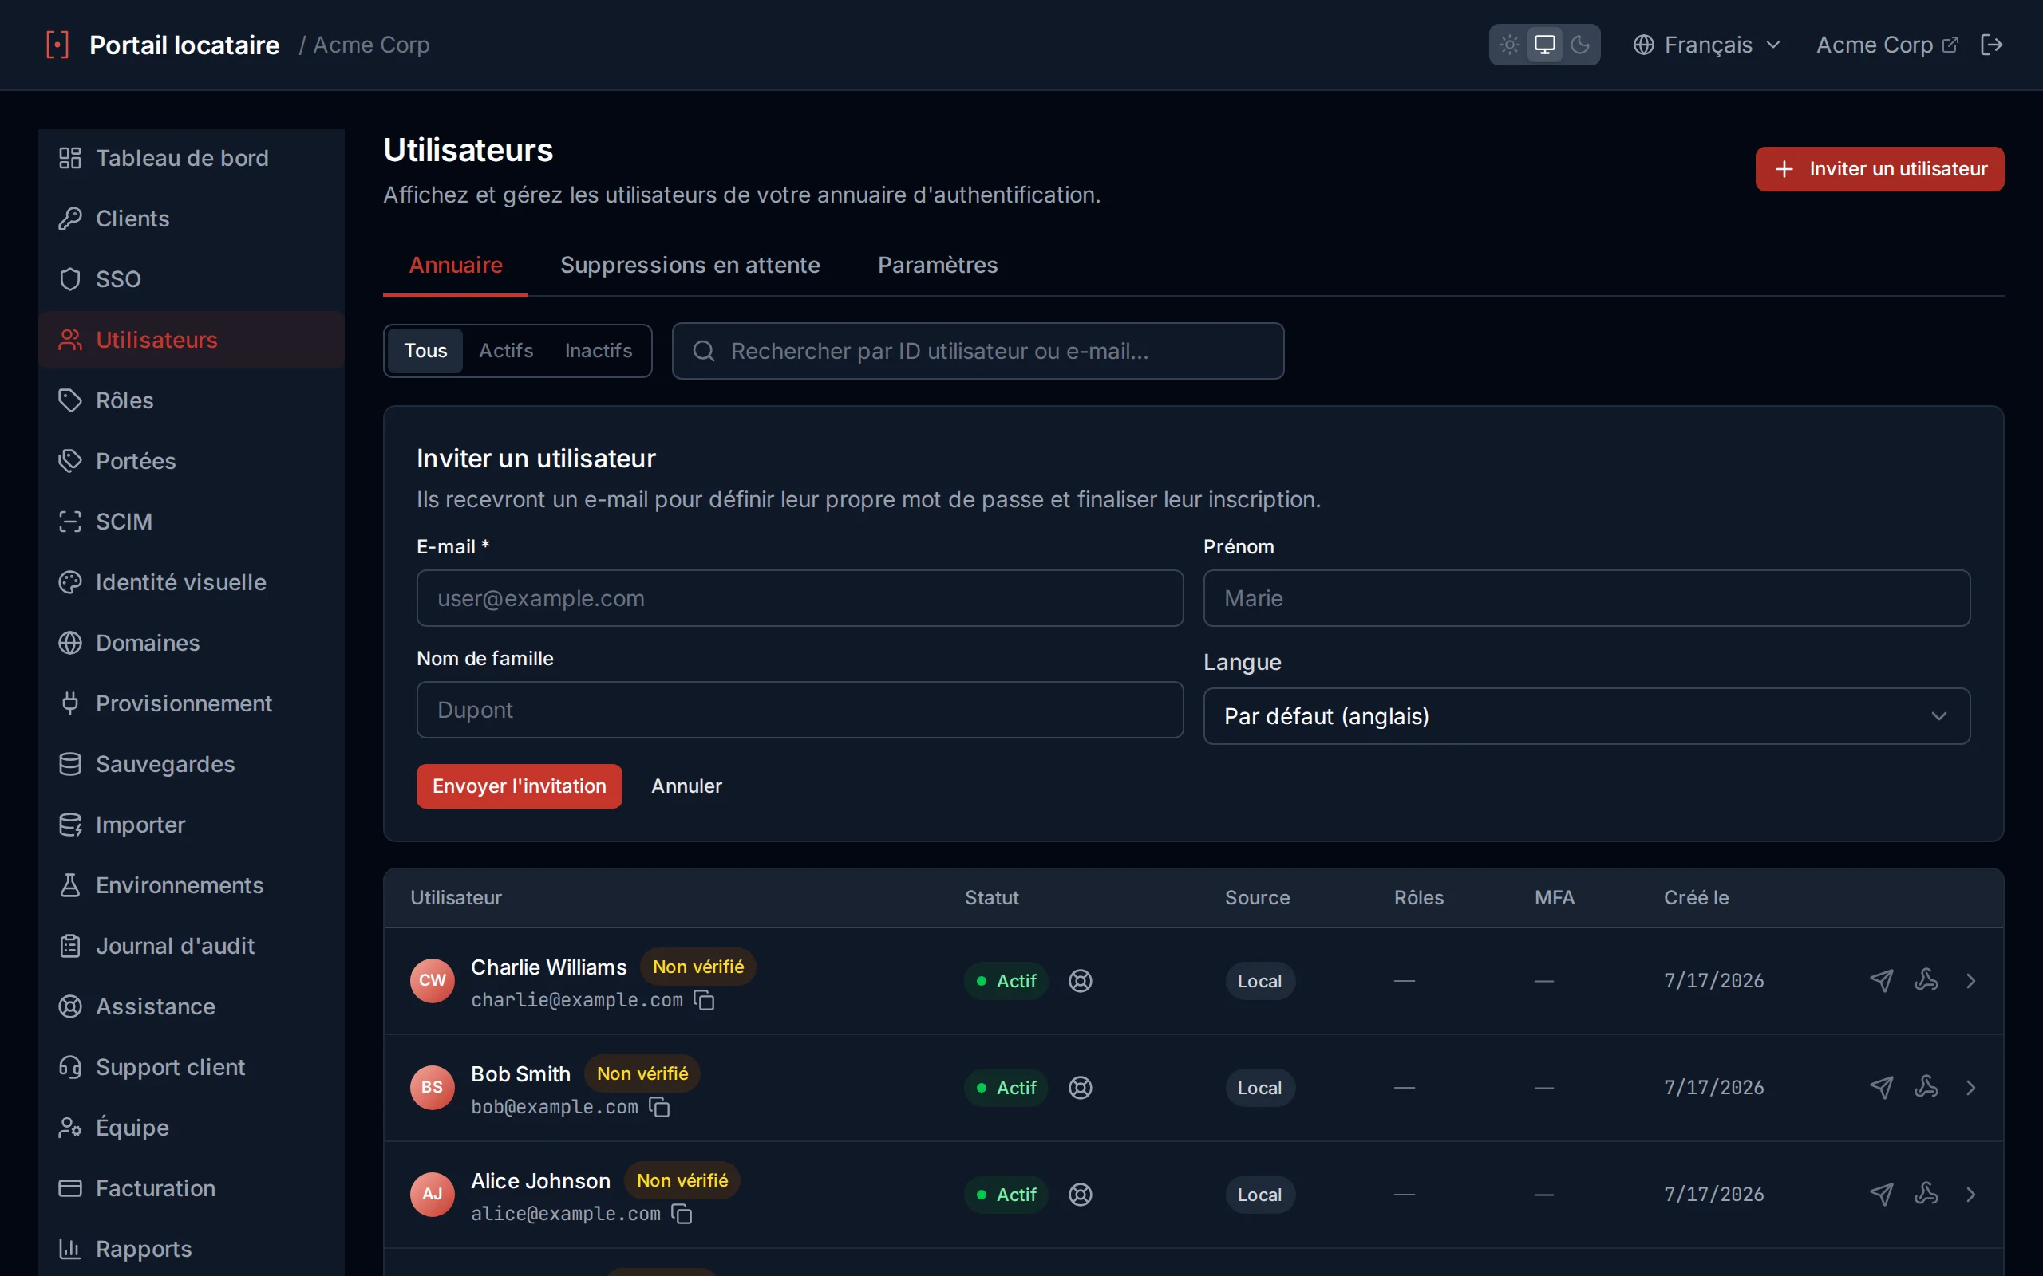Click webhook icon in Alice Johnson row

(1926, 1194)
